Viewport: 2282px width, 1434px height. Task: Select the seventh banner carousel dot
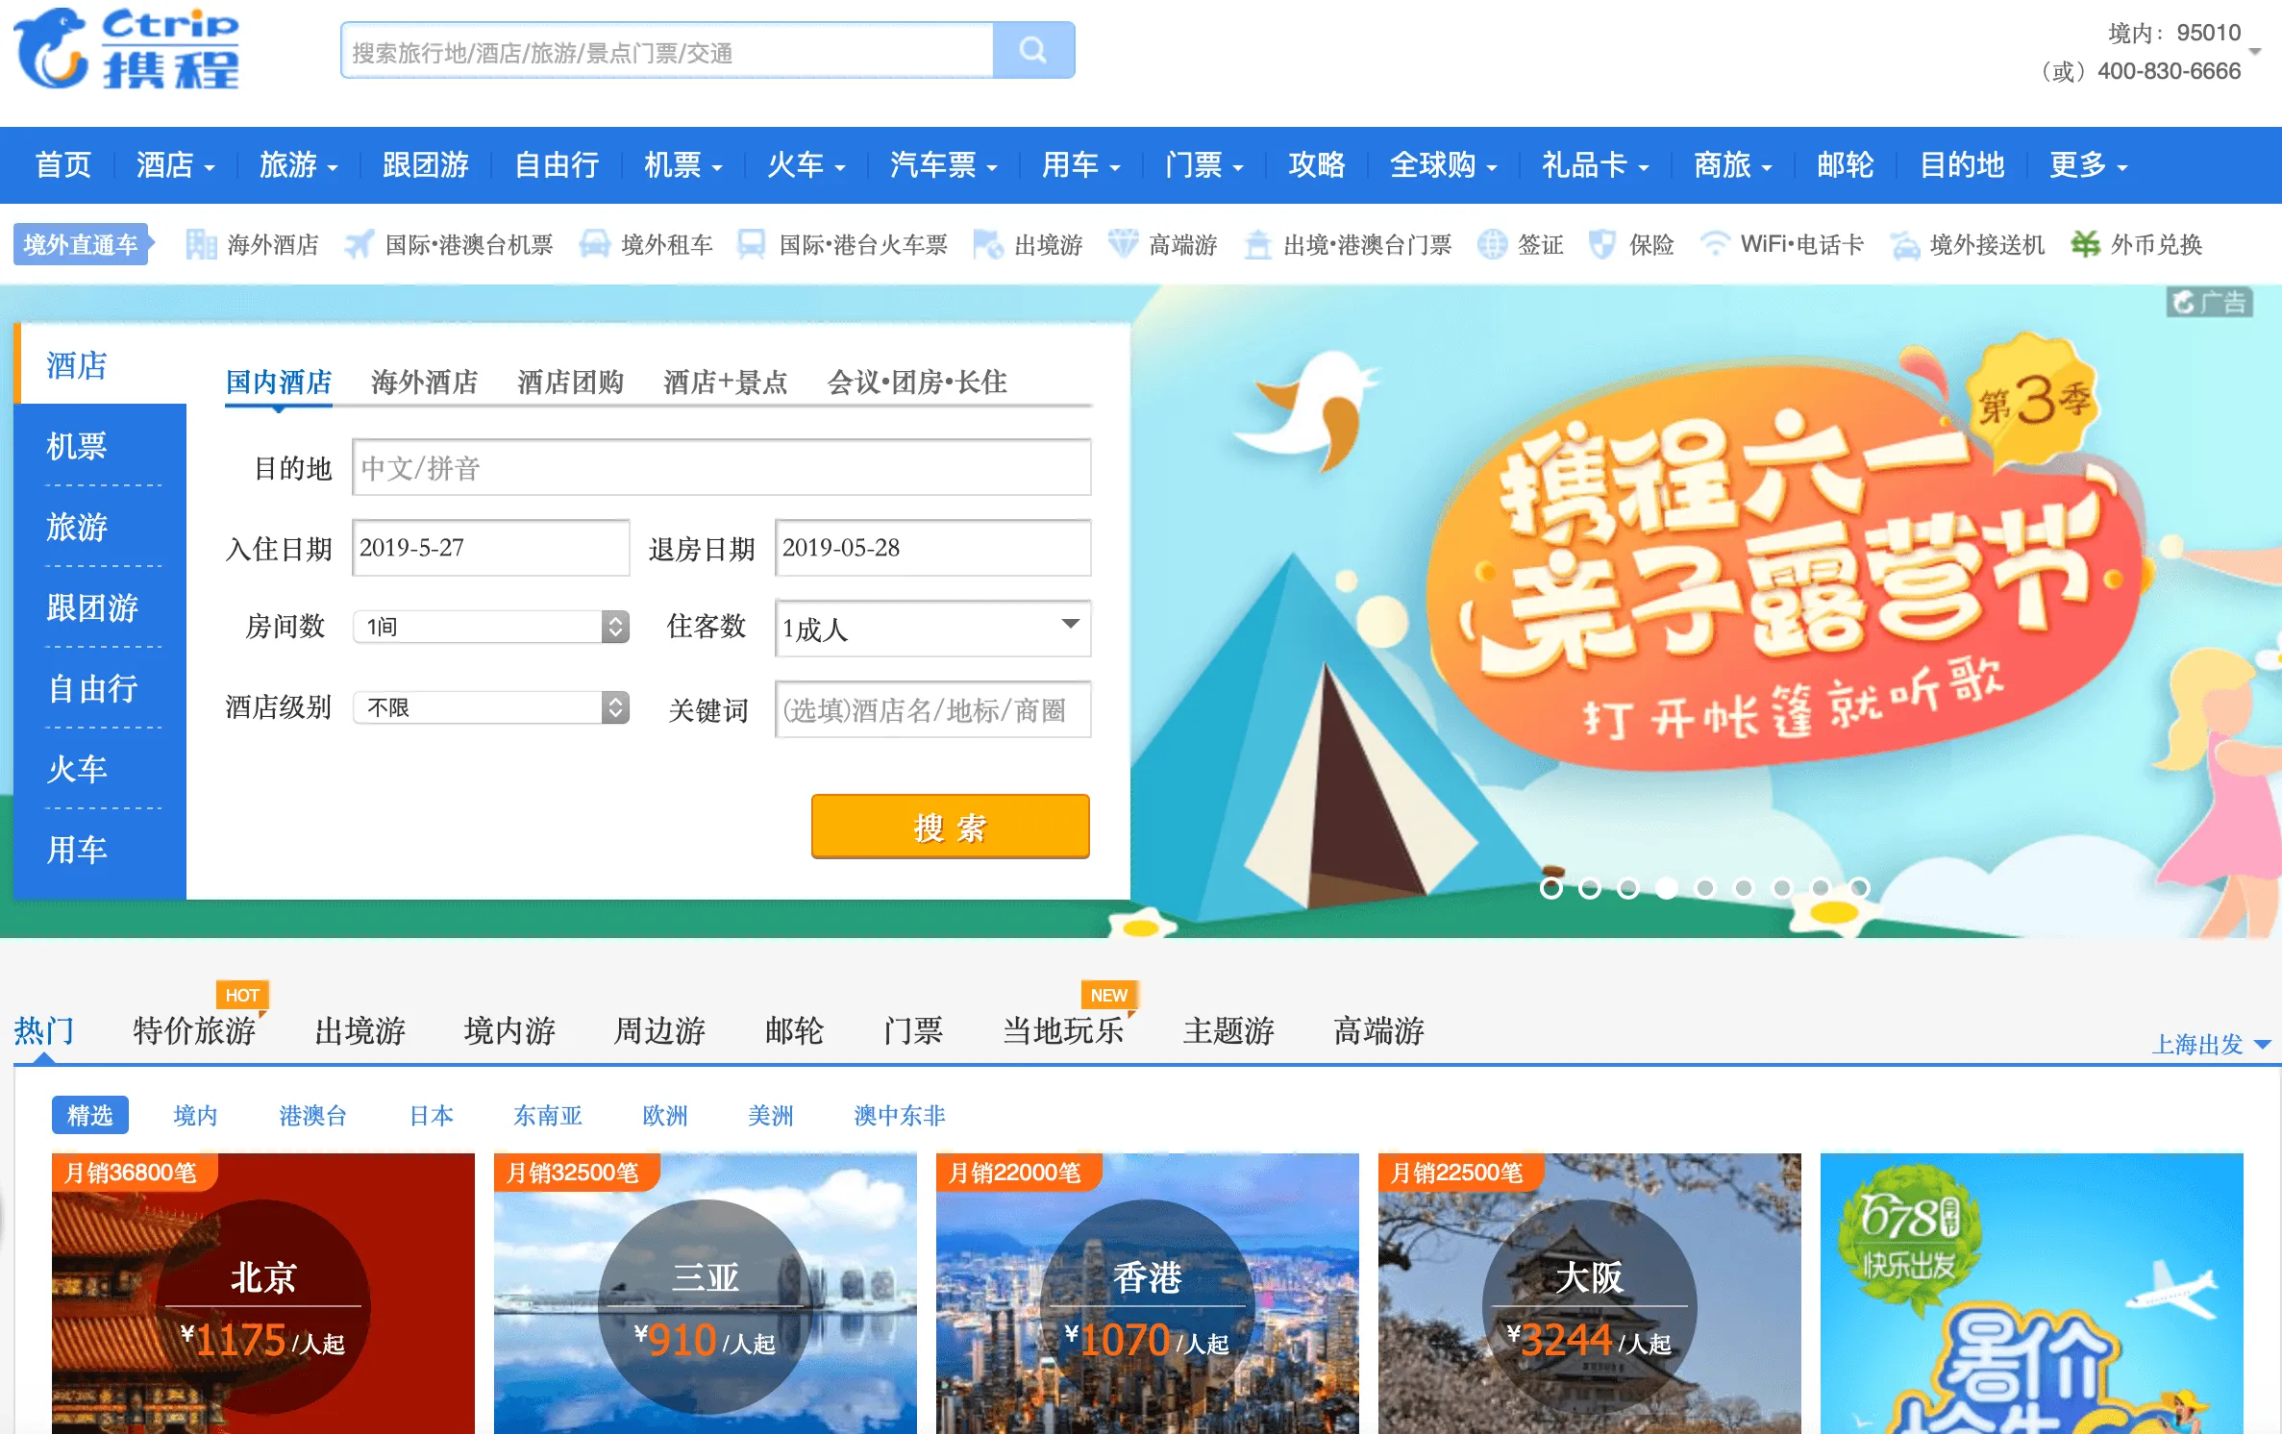[x=1781, y=888]
